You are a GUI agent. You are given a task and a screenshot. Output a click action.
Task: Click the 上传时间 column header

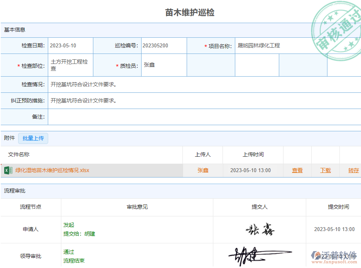click(253, 155)
